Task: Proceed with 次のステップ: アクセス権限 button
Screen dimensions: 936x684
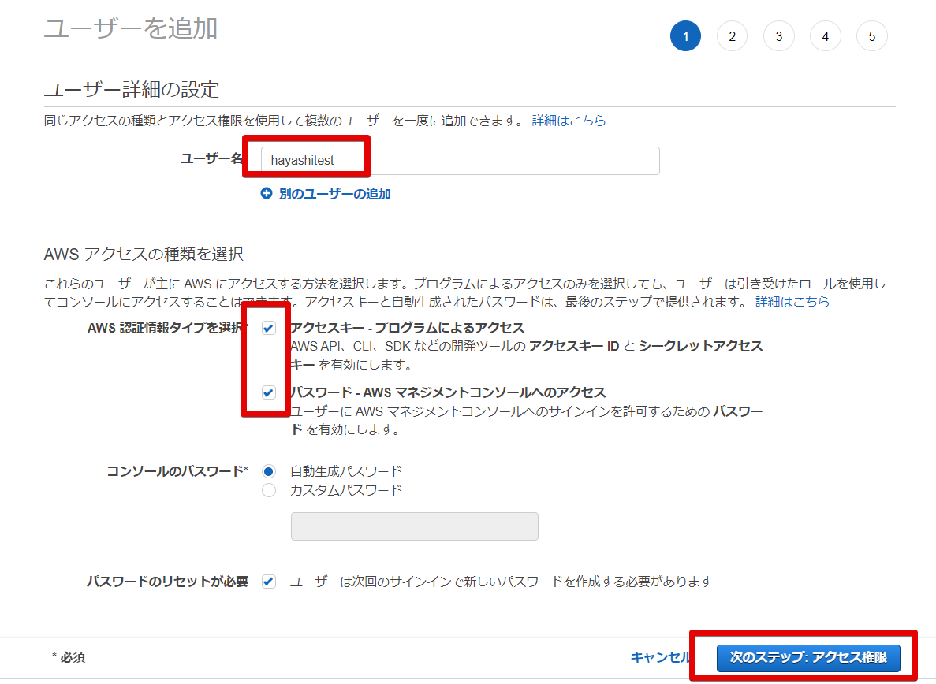Action: (x=807, y=657)
